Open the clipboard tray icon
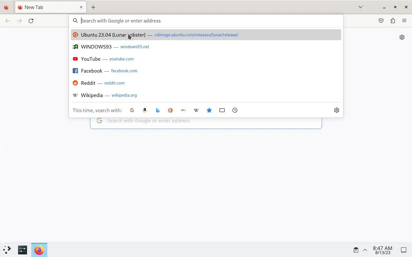Screen dimensions: 412x257 pos(356,250)
